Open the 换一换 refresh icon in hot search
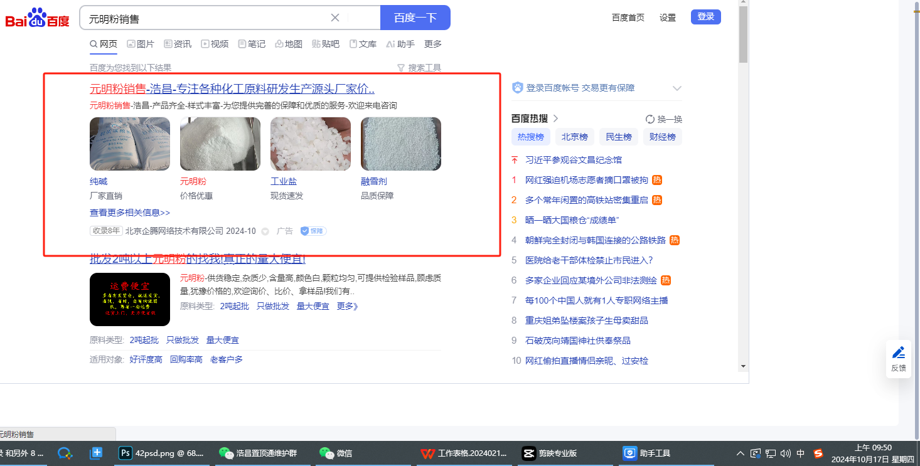920x466 pixels. (x=650, y=119)
